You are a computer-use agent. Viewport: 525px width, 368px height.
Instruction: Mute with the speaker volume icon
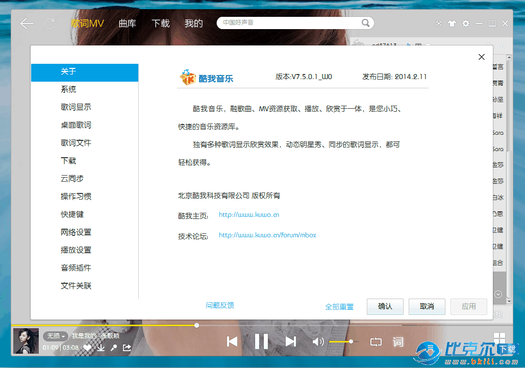(318, 341)
